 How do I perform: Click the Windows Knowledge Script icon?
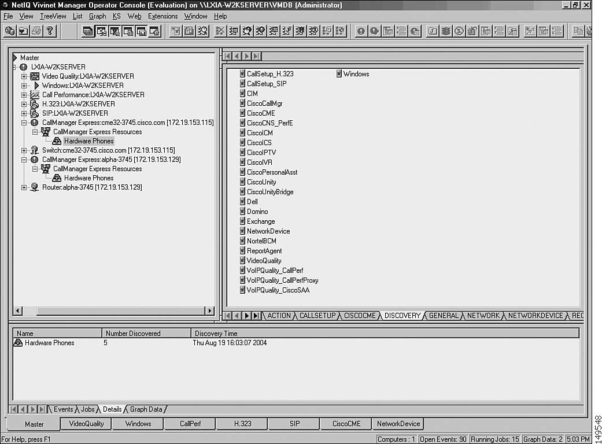[x=339, y=73]
